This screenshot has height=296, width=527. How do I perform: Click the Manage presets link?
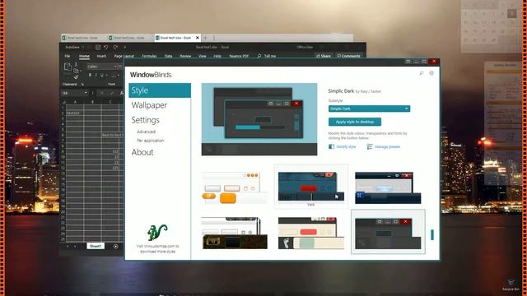(387, 146)
